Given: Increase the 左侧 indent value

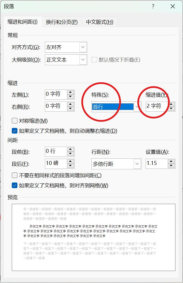Looking at the screenshot, I should click(70, 92).
